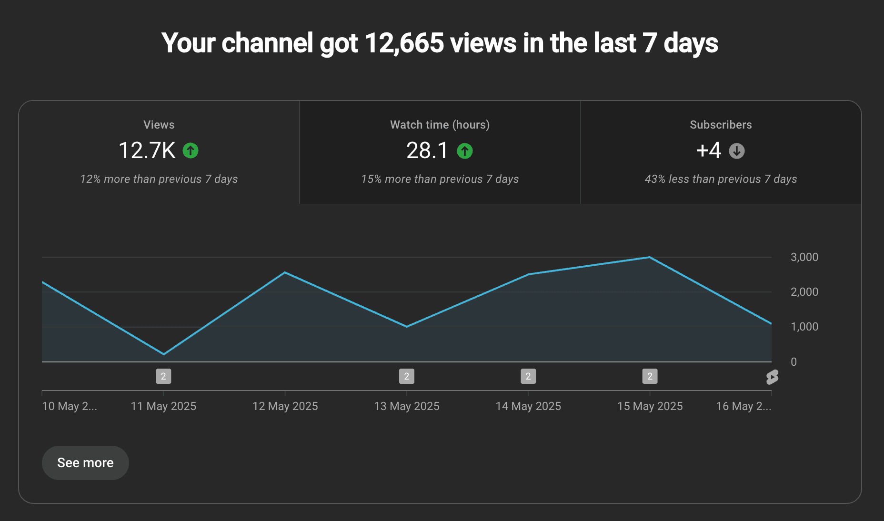884x521 pixels.
Task: Click the green up arrow beside 12.7K
Action: click(x=191, y=151)
